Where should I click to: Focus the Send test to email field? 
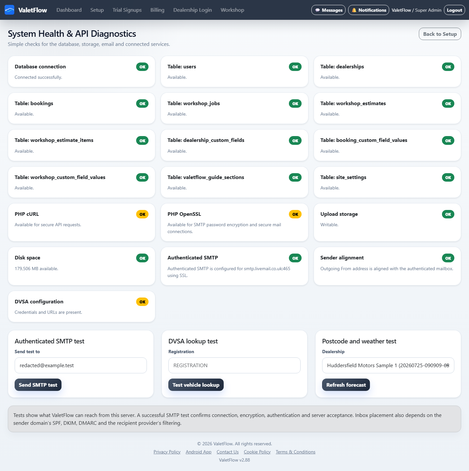[x=81, y=365]
